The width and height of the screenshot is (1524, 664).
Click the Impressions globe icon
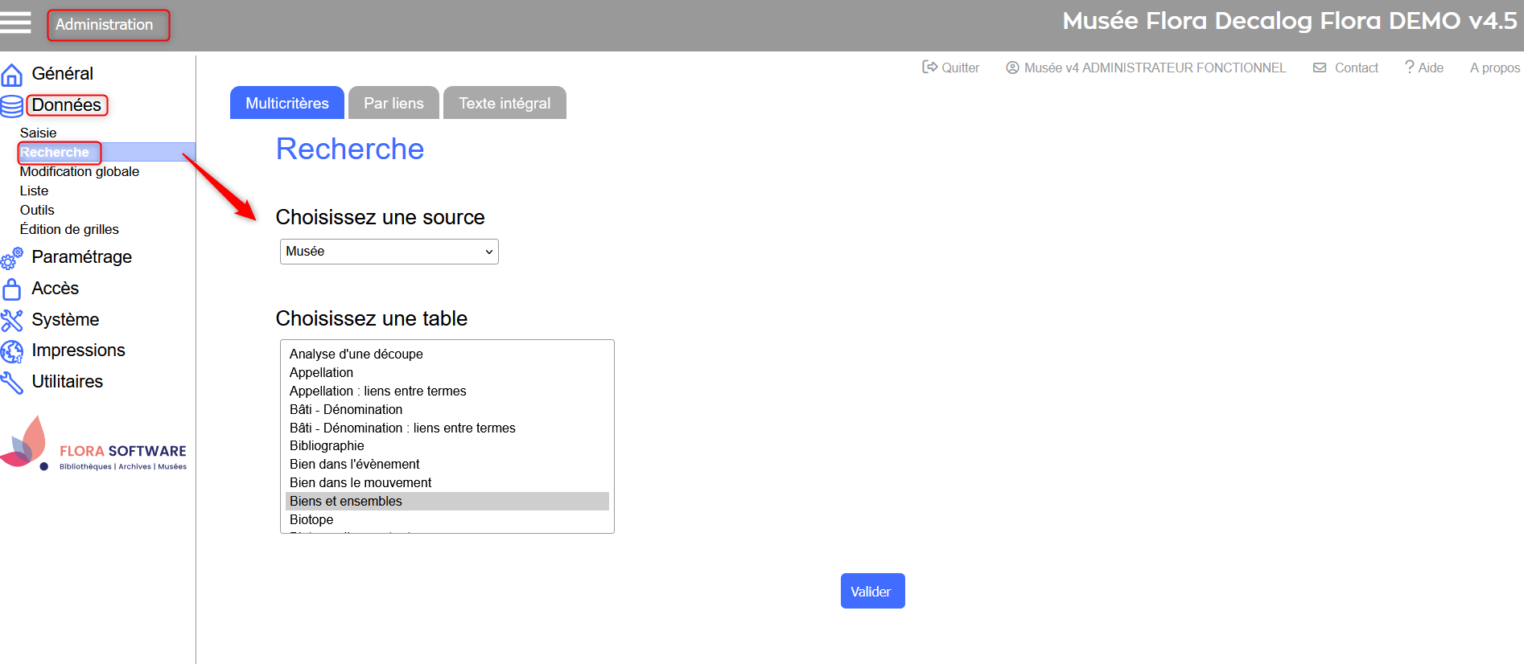coord(12,351)
